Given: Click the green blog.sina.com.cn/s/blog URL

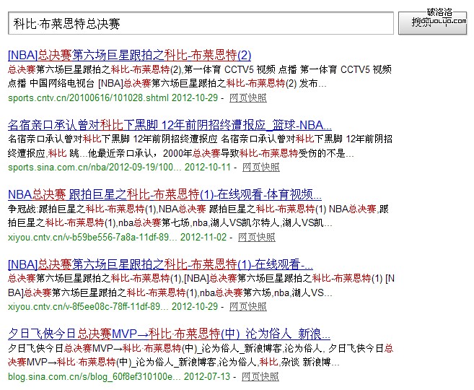Looking at the screenshot, I should tap(94, 376).
